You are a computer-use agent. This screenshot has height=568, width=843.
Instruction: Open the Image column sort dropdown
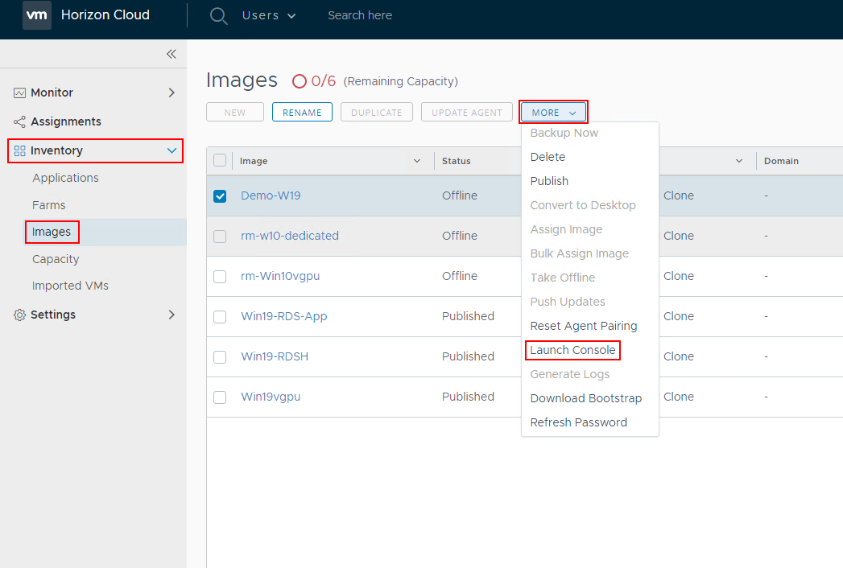(417, 161)
